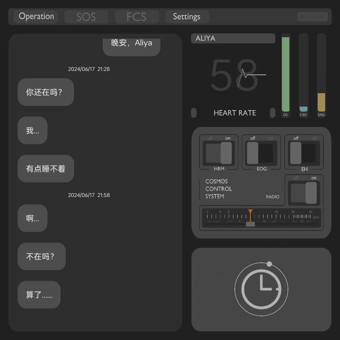Image resolution: width=340 pixels, height=340 pixels.
Task: Click right pill button beside HEART RATE
Action: [x=273, y=113]
